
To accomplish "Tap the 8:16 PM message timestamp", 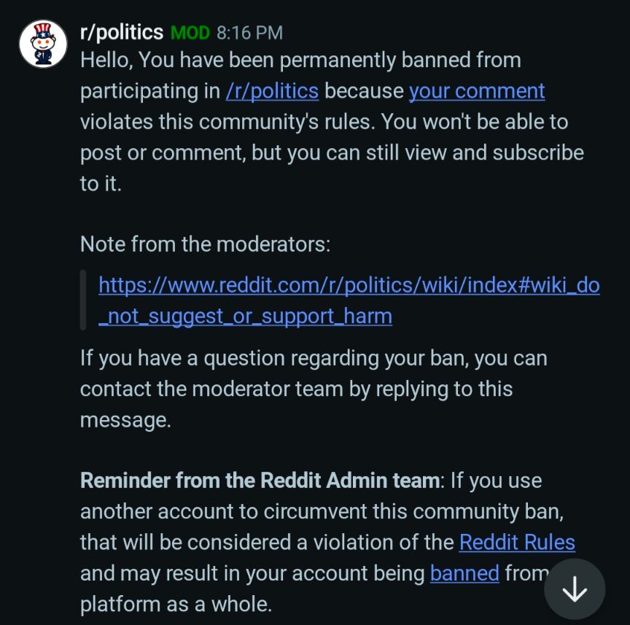I will (x=249, y=33).
